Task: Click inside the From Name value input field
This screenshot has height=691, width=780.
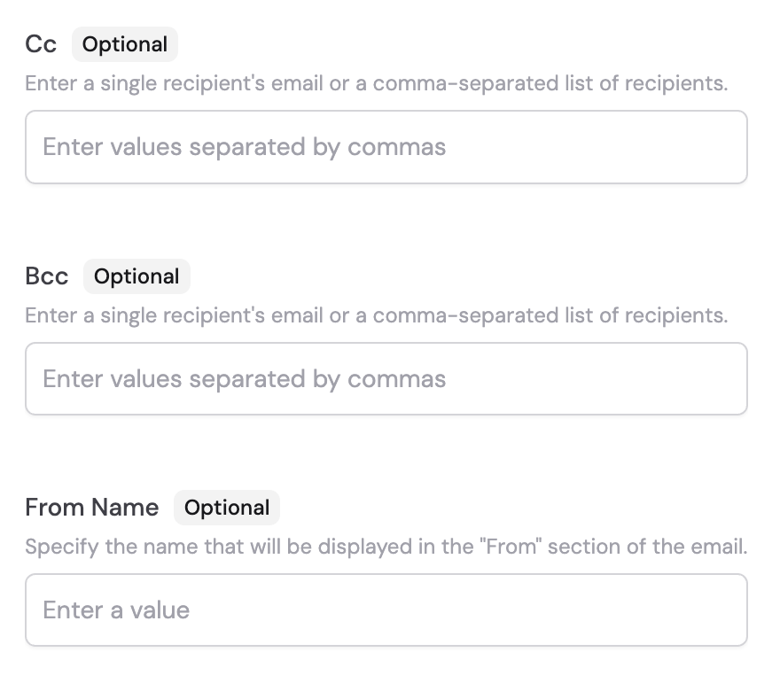Action: coord(386,610)
